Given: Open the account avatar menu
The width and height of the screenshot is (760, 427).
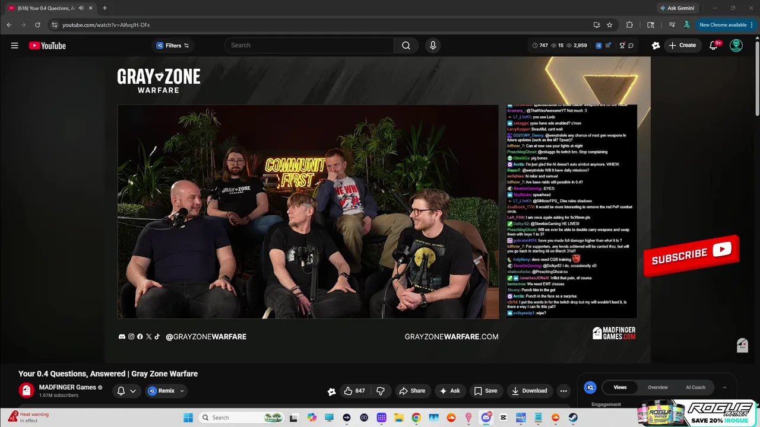Looking at the screenshot, I should coord(736,46).
